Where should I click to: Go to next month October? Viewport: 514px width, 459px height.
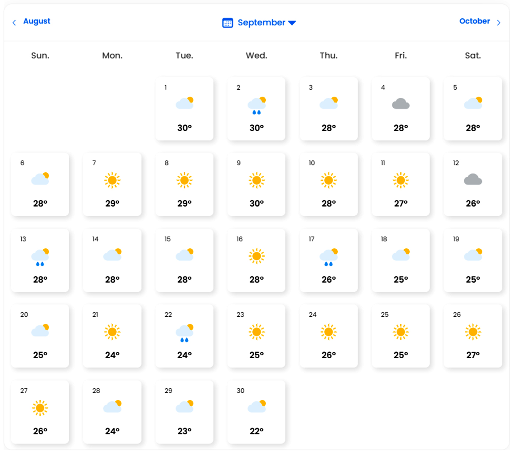474,21
